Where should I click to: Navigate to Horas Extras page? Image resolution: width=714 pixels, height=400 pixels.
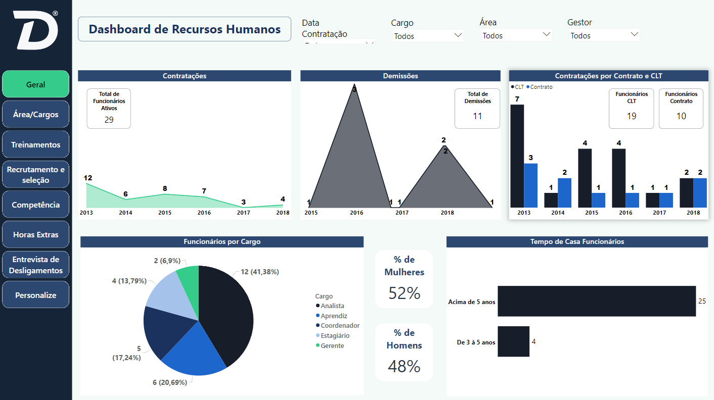coord(36,234)
